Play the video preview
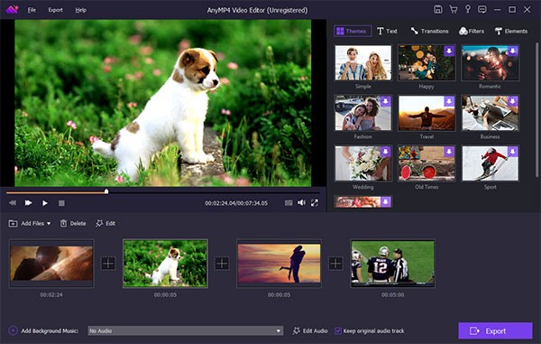The width and height of the screenshot is (541, 344). click(45, 203)
